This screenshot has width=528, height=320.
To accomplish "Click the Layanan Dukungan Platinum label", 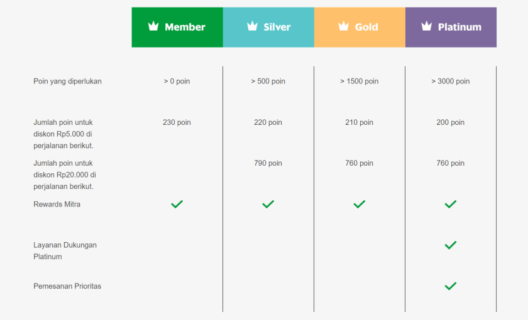I will [65, 250].
